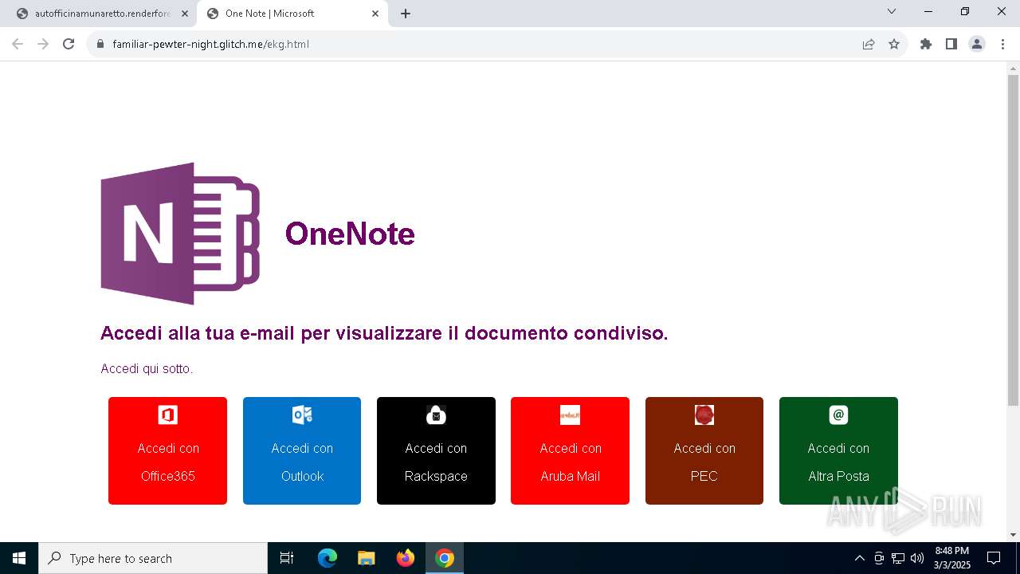Viewport: 1020px width, 574px height.
Task: Click Accedi con Rackspace button
Action: click(436, 451)
